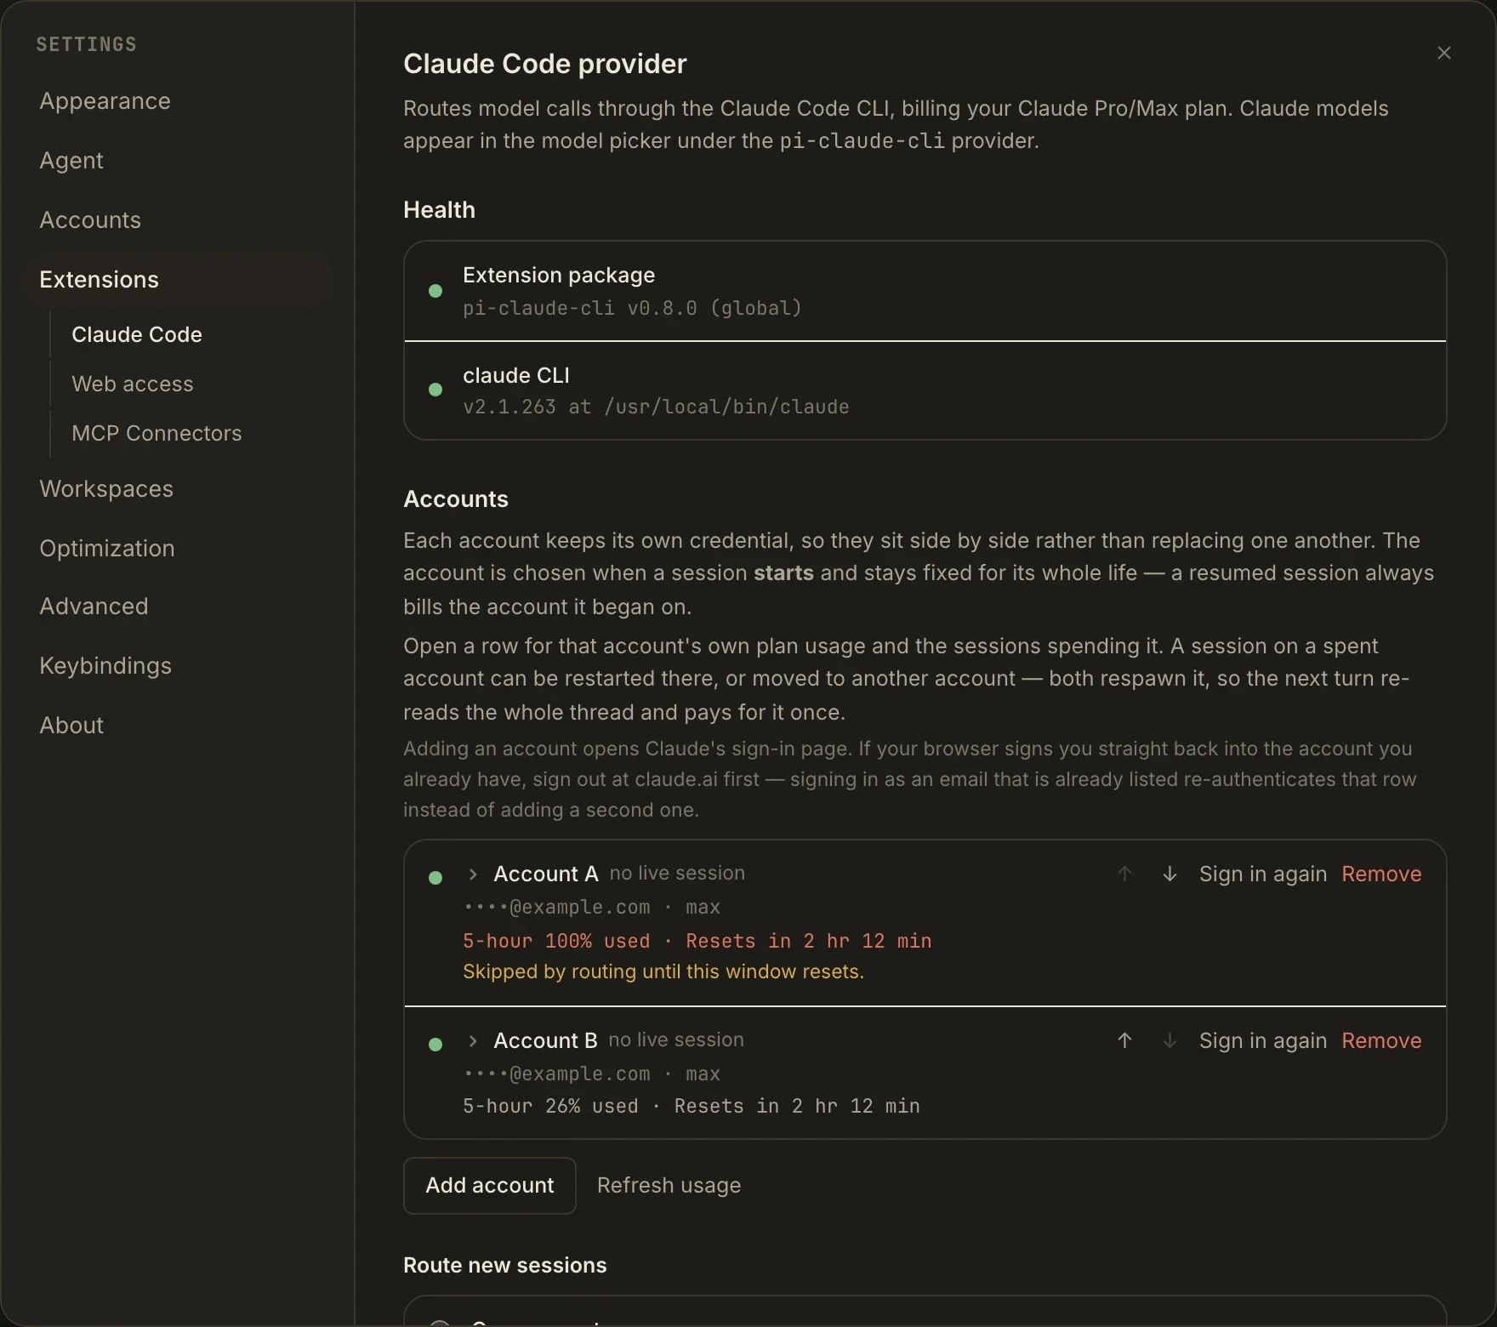Open the Web access extension page
Screen dimensions: 1497x1327
pos(133,384)
